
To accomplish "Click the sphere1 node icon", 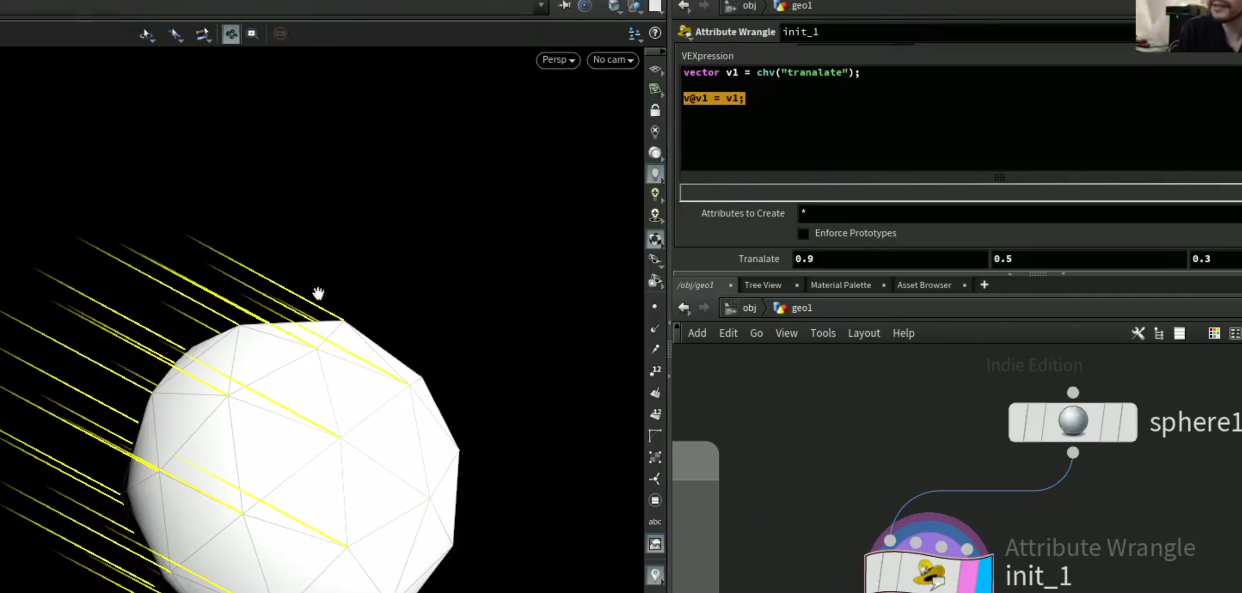I will tap(1072, 422).
